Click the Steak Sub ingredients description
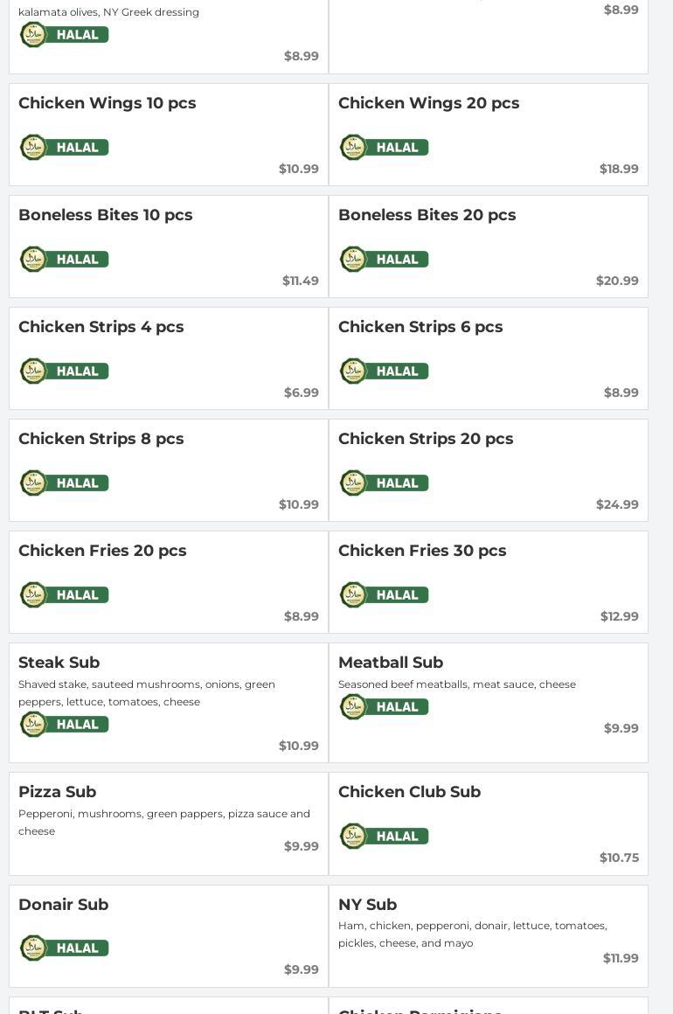Viewport: 673px width, 1014px height. pos(147,693)
